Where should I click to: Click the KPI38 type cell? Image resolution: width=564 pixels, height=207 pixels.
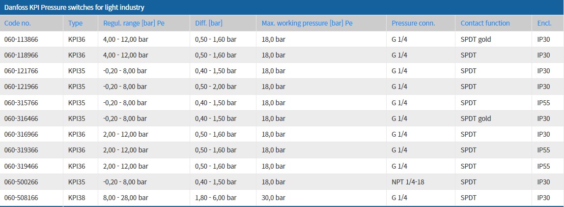point(77,198)
